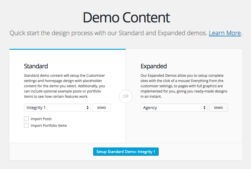Click the Import Portfolio Items label text
The height and width of the screenshot is (169, 251).
(x=49, y=126)
